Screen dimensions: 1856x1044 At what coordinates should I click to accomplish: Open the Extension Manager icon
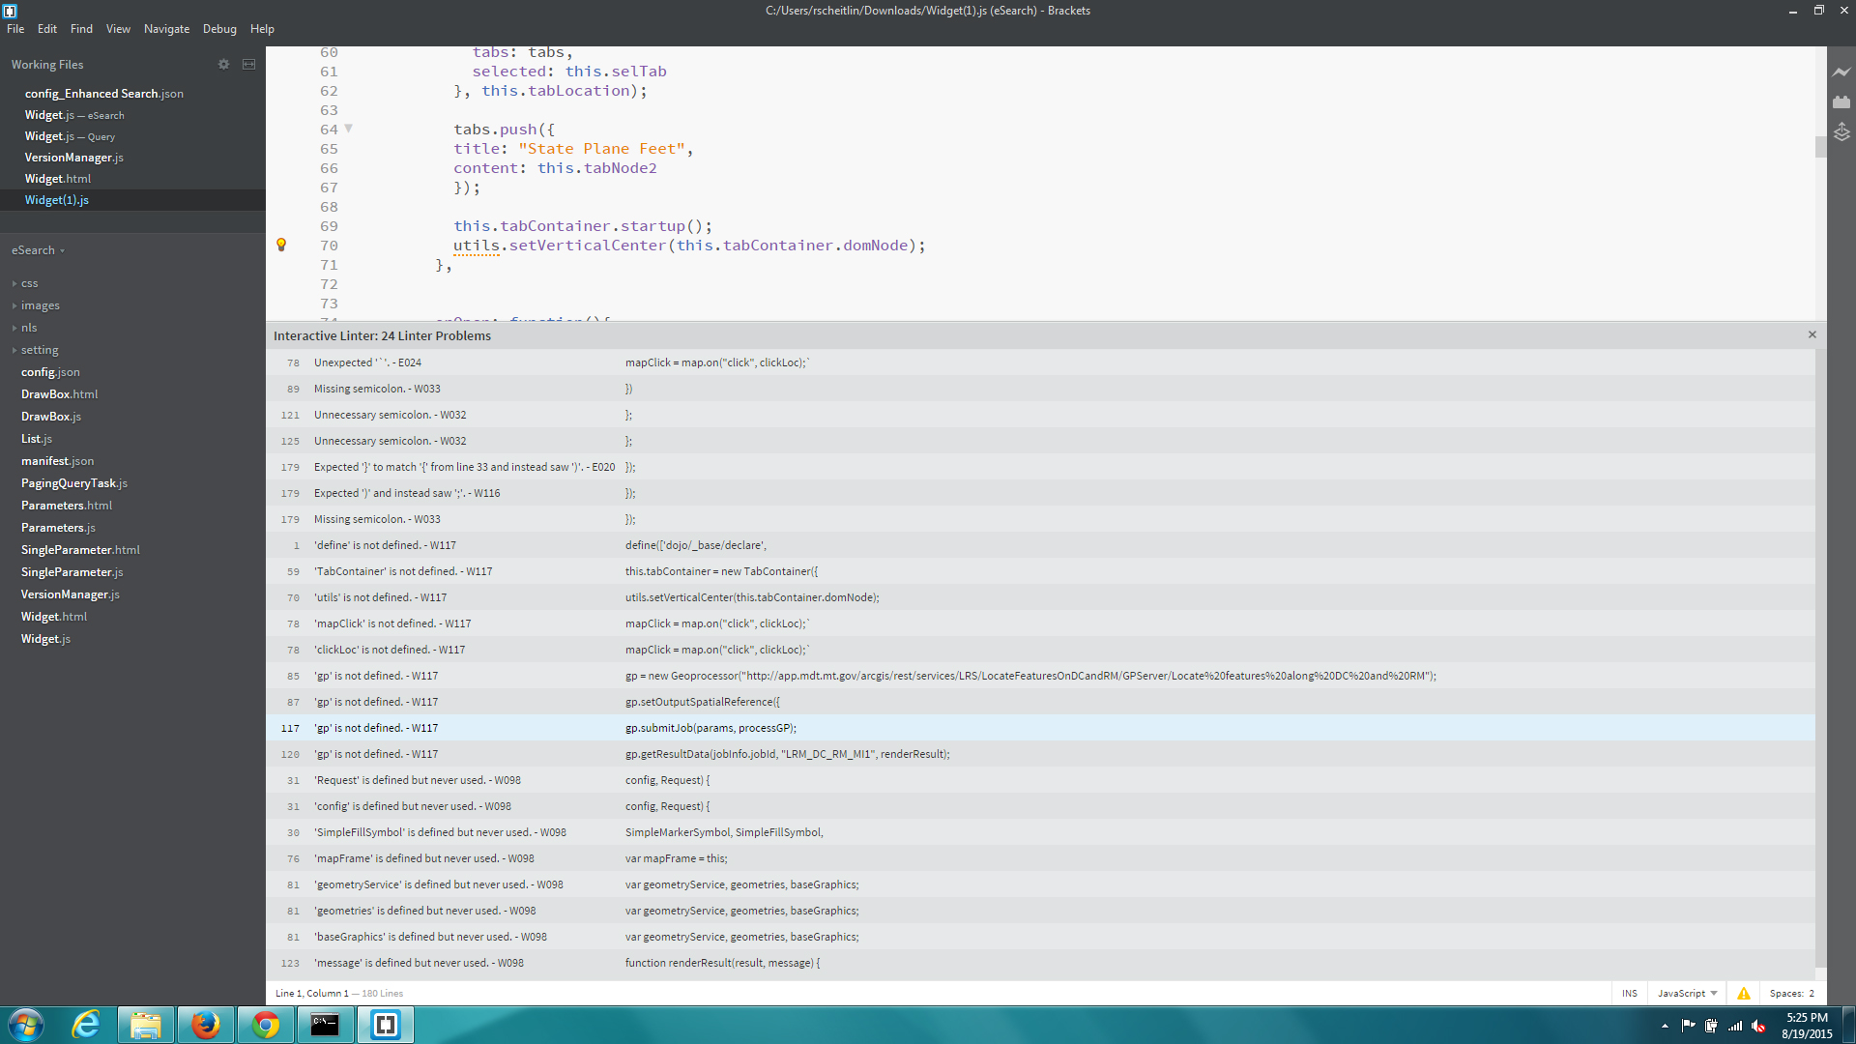pos(1841,101)
